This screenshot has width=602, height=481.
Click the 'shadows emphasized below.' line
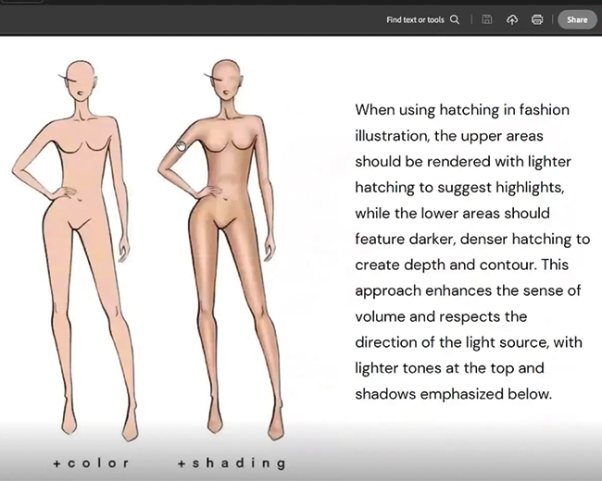(453, 393)
